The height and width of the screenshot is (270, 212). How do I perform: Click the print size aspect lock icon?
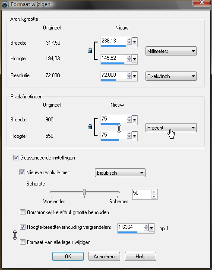90,50
